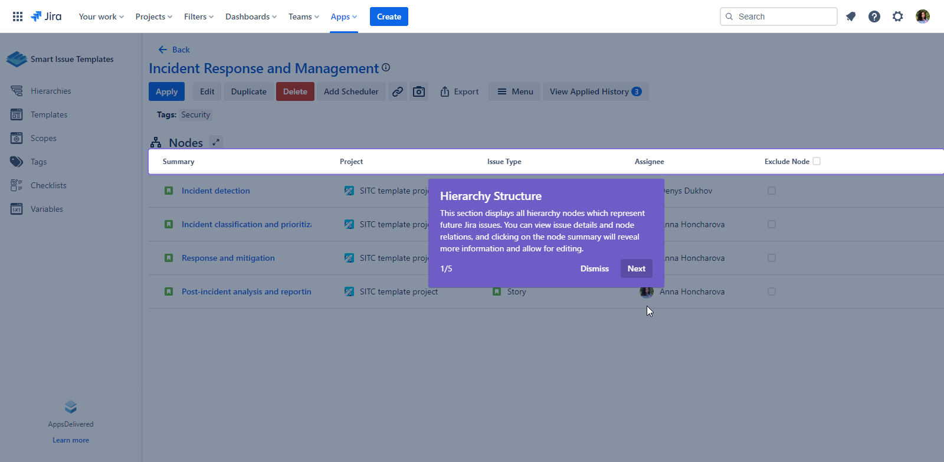Open the help question mark icon

click(874, 17)
